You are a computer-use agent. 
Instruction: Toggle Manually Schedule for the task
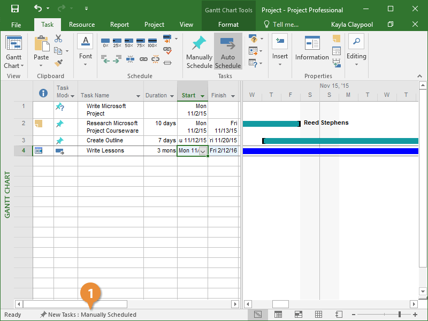[199, 52]
